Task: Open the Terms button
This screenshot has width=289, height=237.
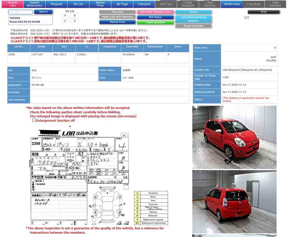Action: [194, 12]
